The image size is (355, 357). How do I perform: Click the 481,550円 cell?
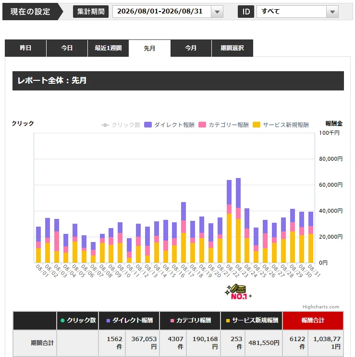(x=264, y=343)
